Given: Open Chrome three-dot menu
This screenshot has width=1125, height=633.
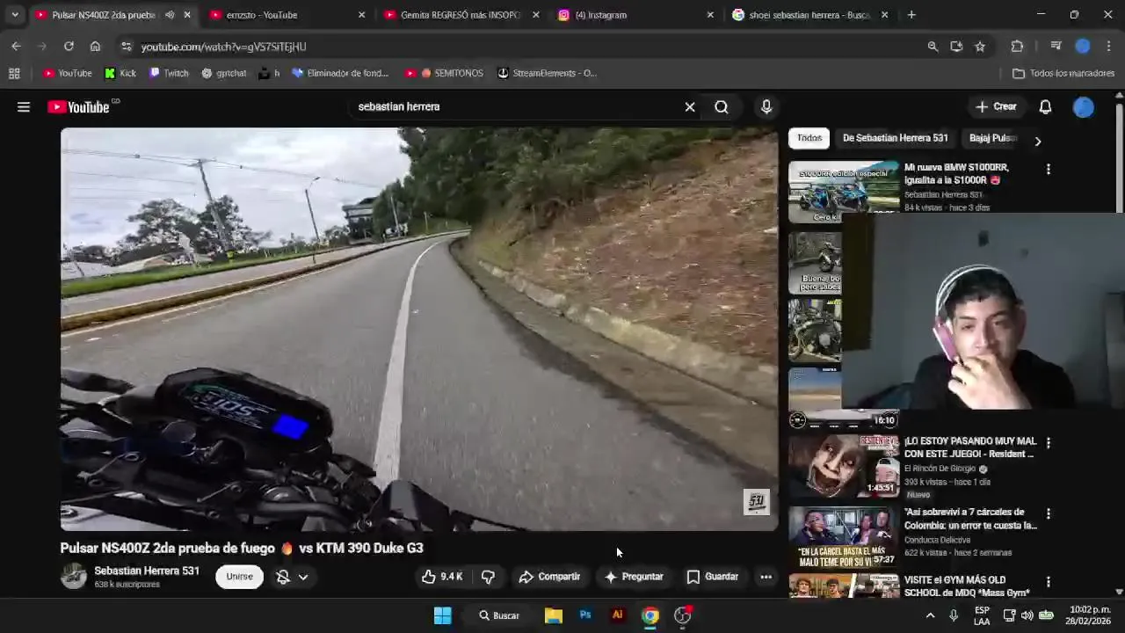Looking at the screenshot, I should (1109, 47).
